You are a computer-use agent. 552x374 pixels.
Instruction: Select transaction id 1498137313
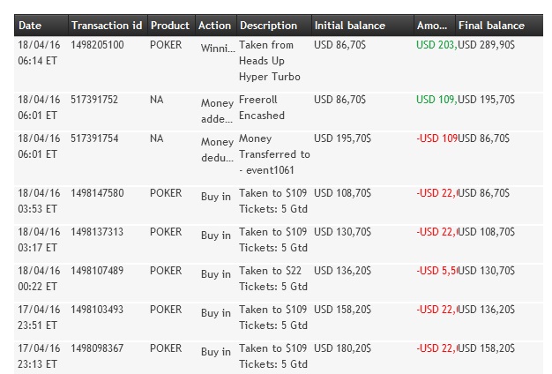click(x=97, y=232)
